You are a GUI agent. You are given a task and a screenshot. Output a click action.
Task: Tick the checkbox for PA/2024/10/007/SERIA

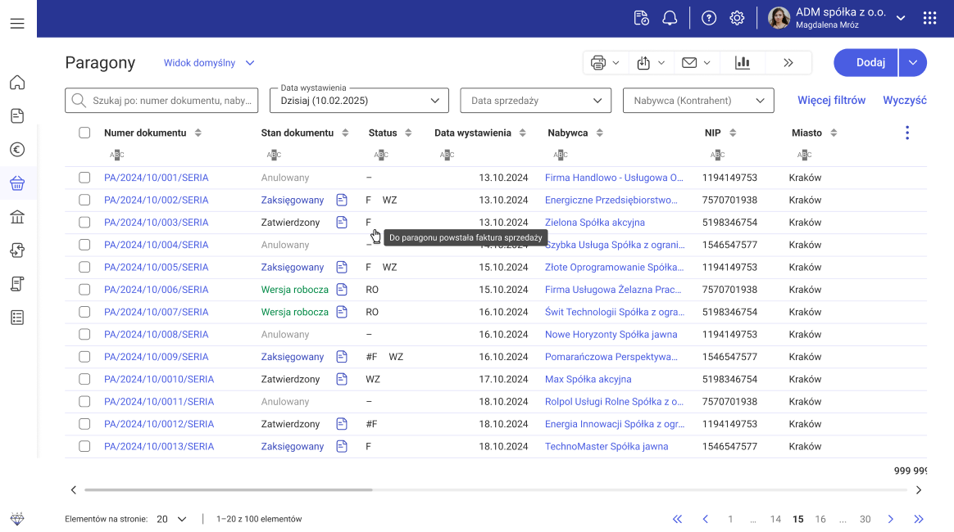coord(84,312)
